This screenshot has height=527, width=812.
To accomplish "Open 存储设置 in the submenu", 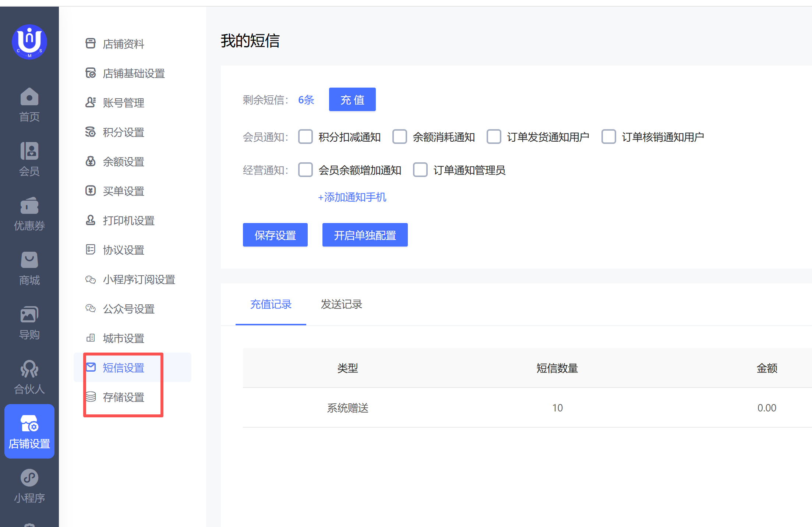I will click(x=123, y=397).
